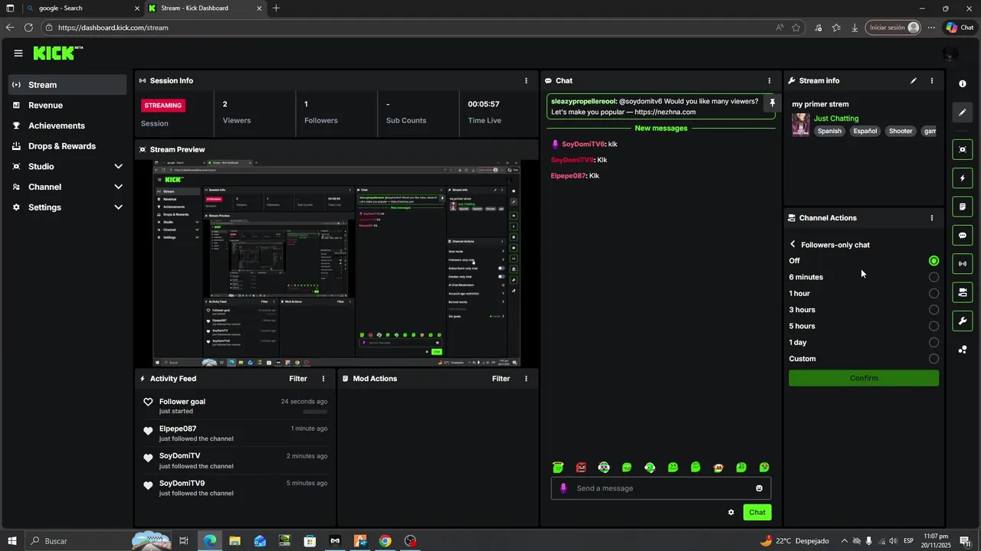981x551 pixels.
Task: Select the 1 day radio option
Action: (x=933, y=342)
